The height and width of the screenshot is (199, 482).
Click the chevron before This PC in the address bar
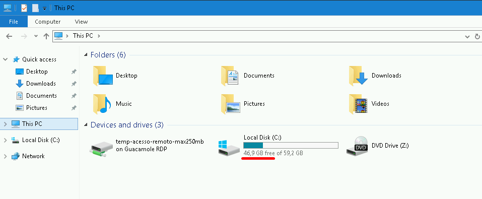tap(67, 36)
